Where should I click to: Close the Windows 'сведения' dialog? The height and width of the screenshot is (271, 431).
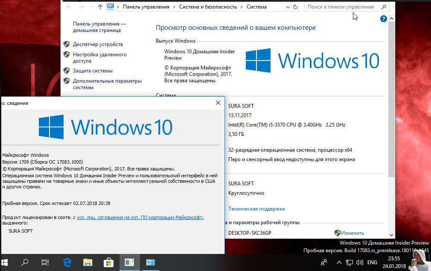tap(218, 103)
